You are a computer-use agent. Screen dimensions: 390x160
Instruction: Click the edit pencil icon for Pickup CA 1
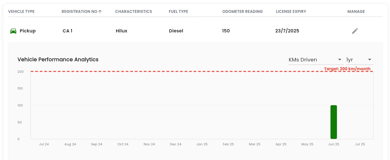[x=355, y=31]
